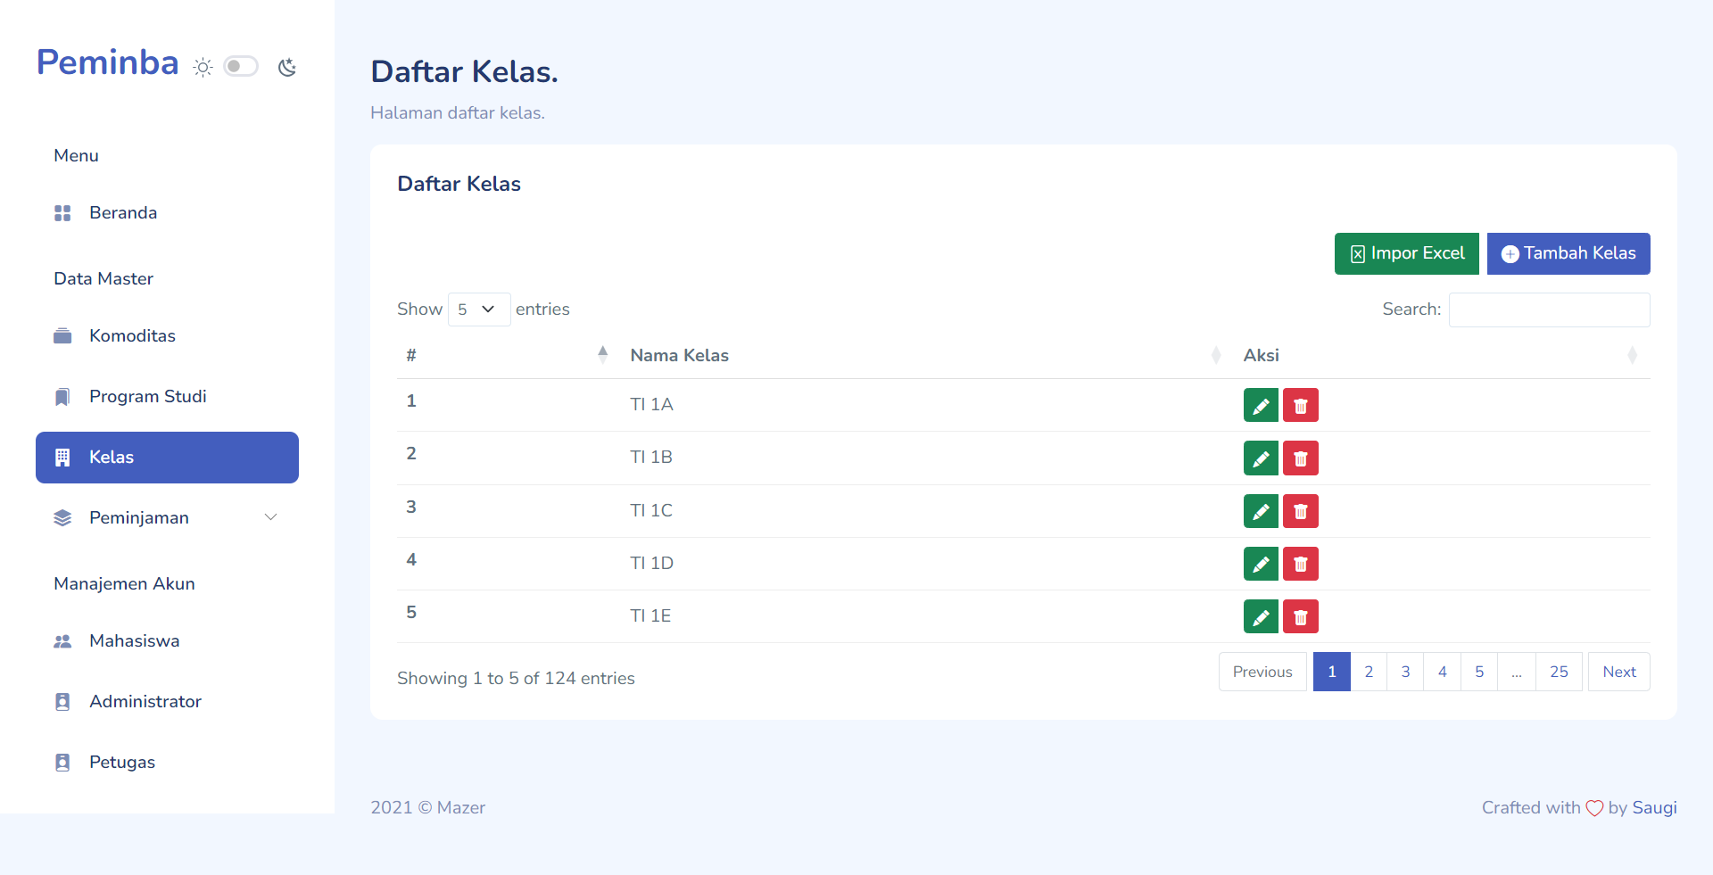
Task: Delete the TI 1C class row
Action: (x=1301, y=510)
